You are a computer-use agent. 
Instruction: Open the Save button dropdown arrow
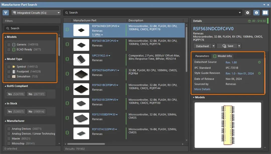click(239, 46)
